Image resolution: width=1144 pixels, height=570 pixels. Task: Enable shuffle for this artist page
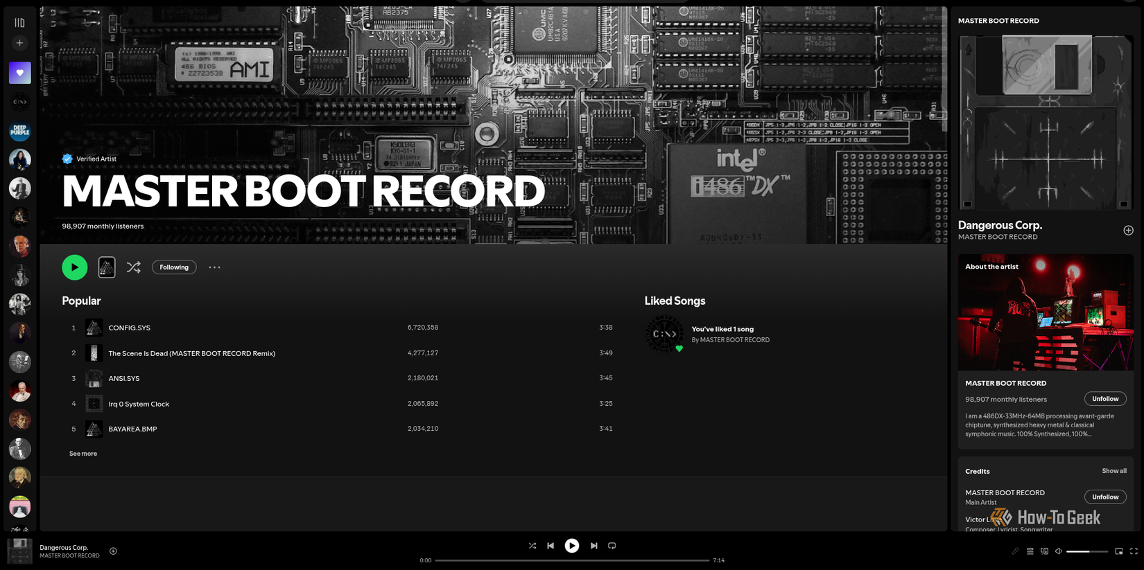(134, 267)
